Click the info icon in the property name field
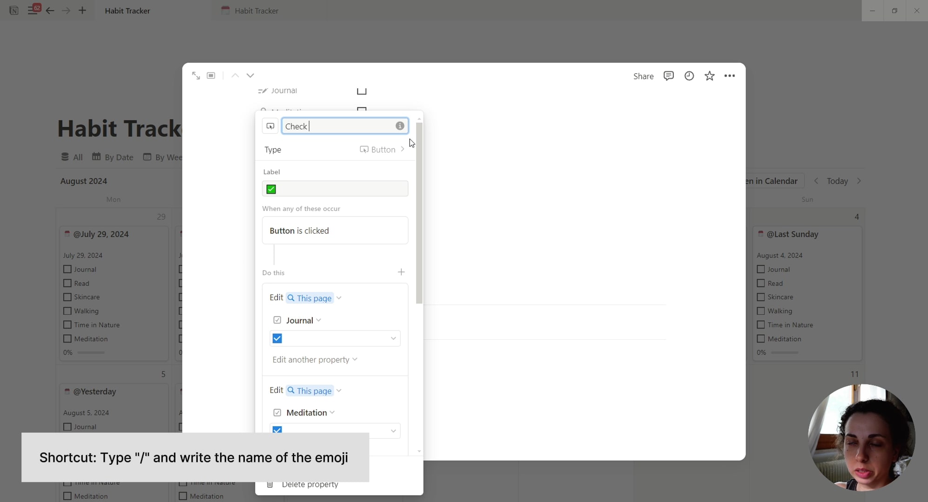 click(x=400, y=125)
